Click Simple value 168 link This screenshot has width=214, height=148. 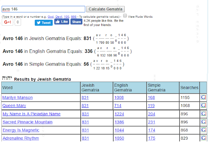tap(151, 98)
